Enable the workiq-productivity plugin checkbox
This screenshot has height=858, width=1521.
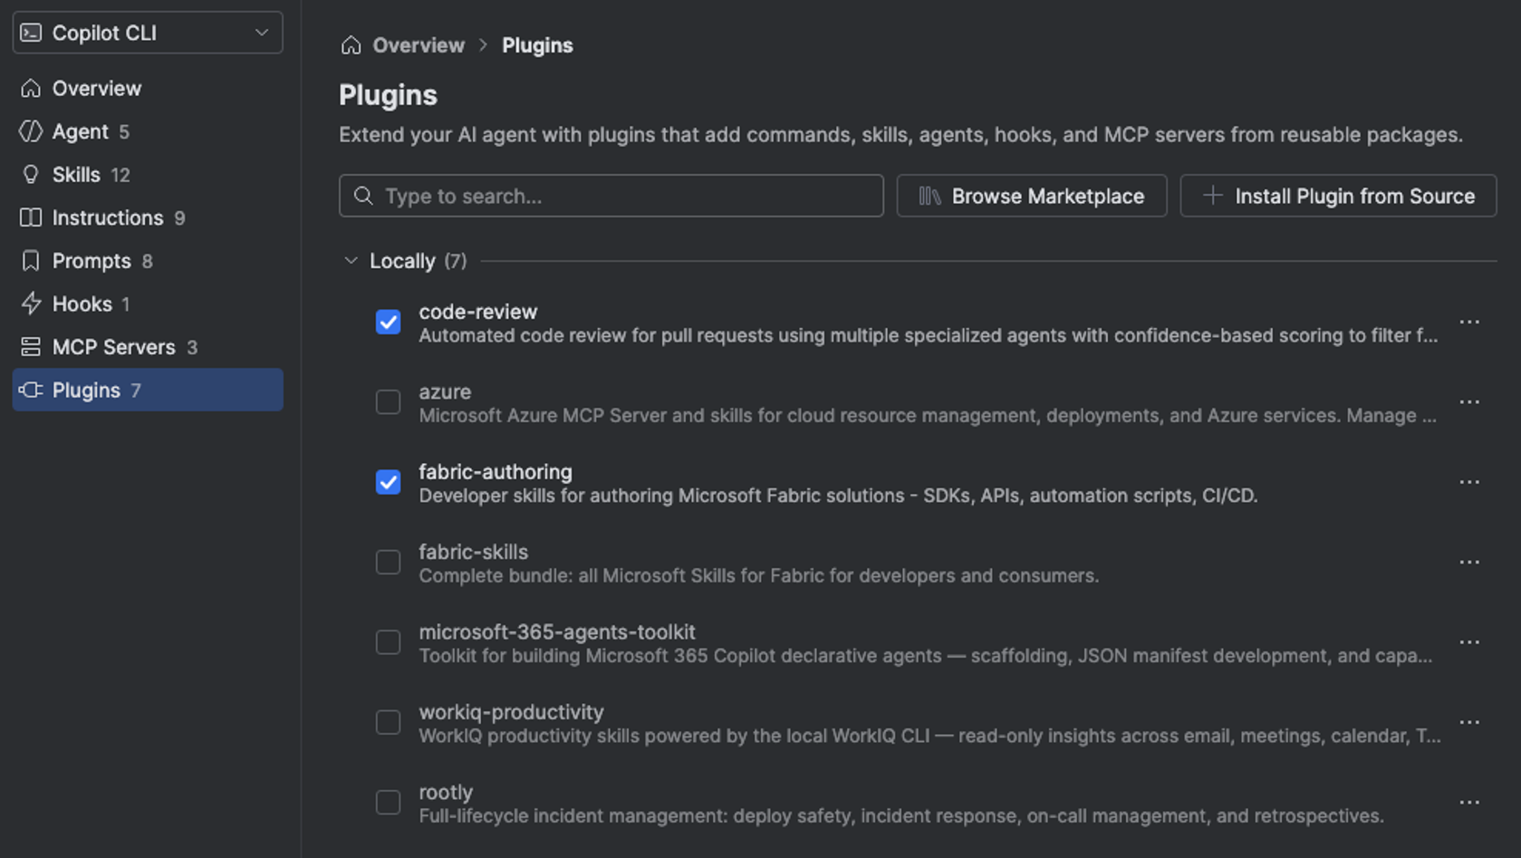pyautogui.click(x=388, y=722)
